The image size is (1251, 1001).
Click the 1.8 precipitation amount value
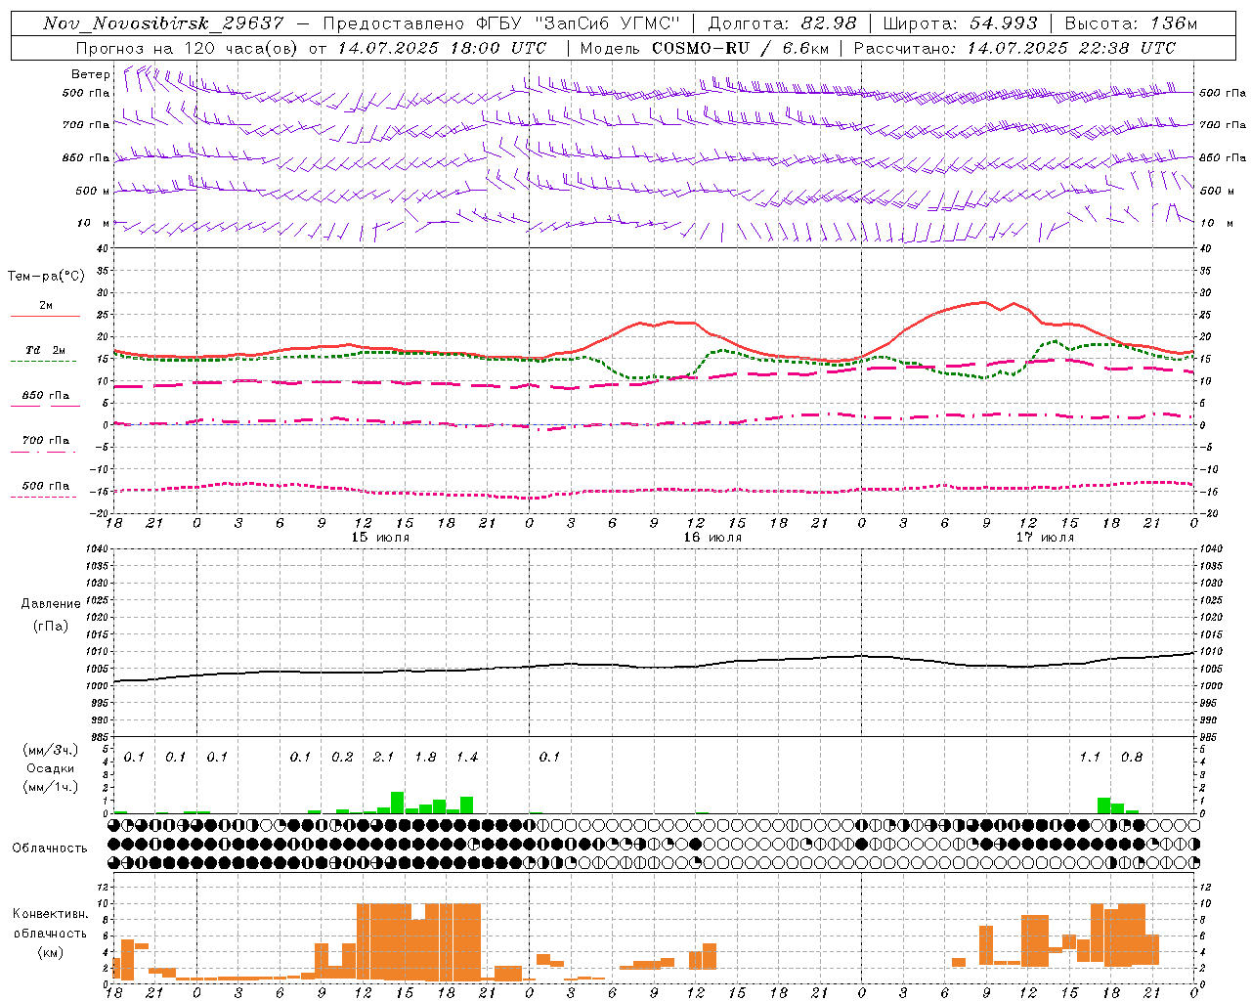tap(425, 758)
